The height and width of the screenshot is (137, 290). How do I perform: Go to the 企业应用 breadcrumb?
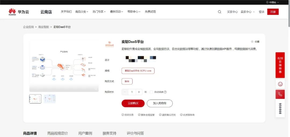tap(28, 27)
